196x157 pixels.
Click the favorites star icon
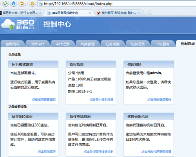[32, 4]
